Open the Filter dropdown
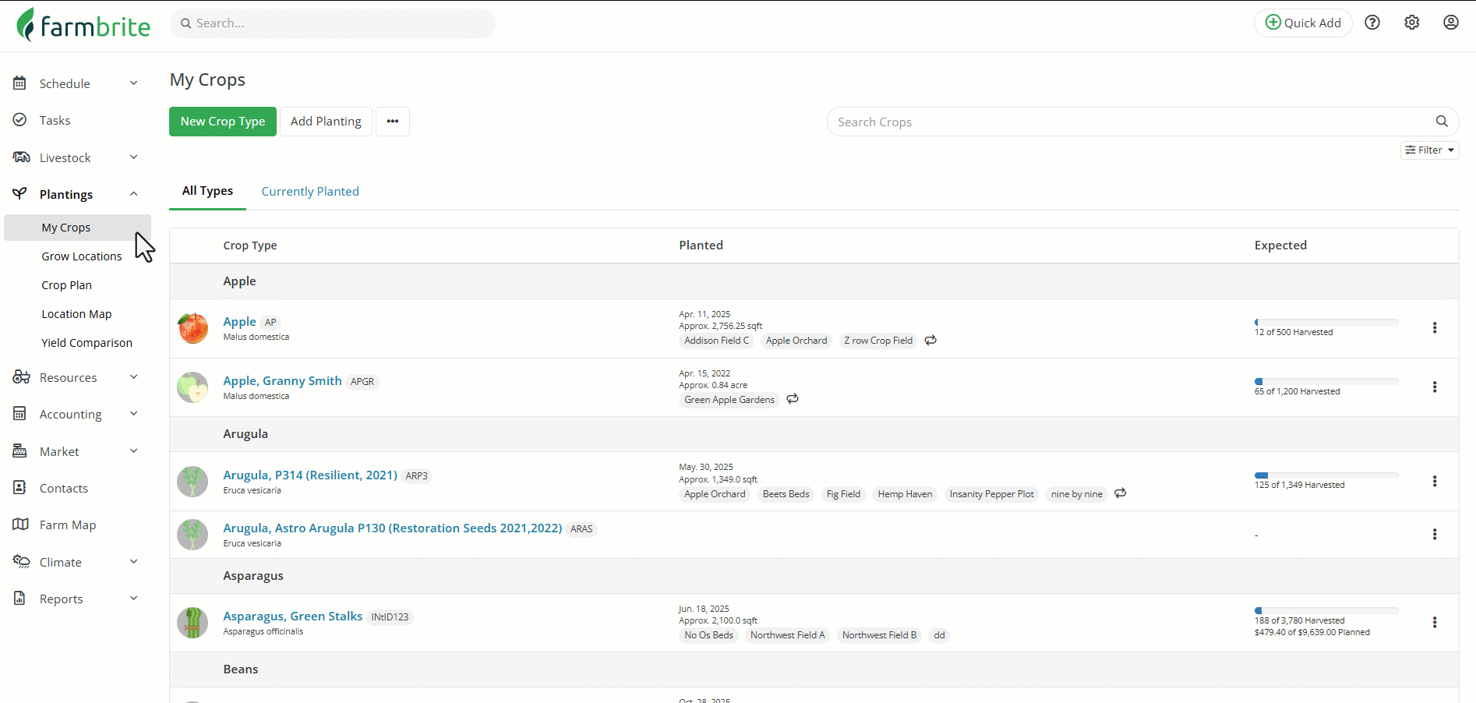Screen dimensions: 1476x703 click(1430, 150)
